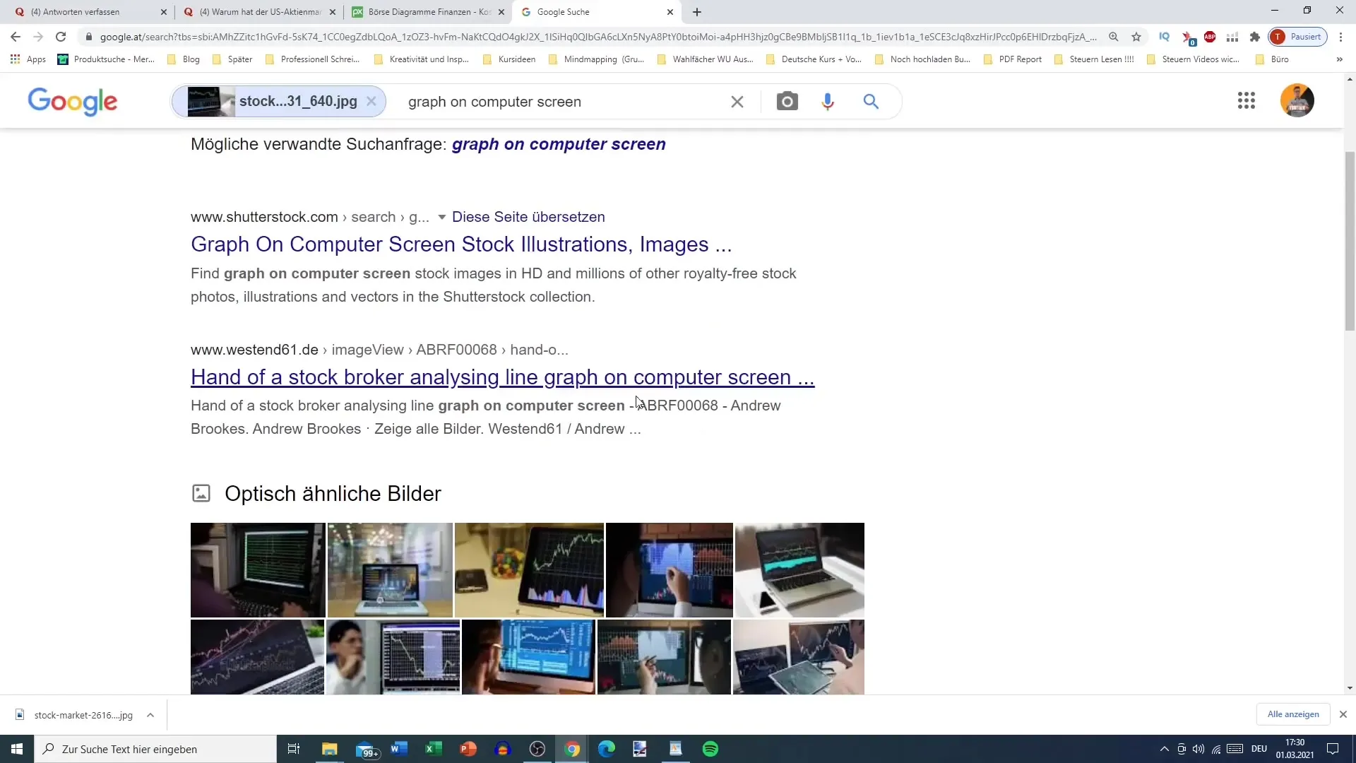
Task: Expand the 'Diese Seite übersetzen' dropdown
Action: click(444, 217)
